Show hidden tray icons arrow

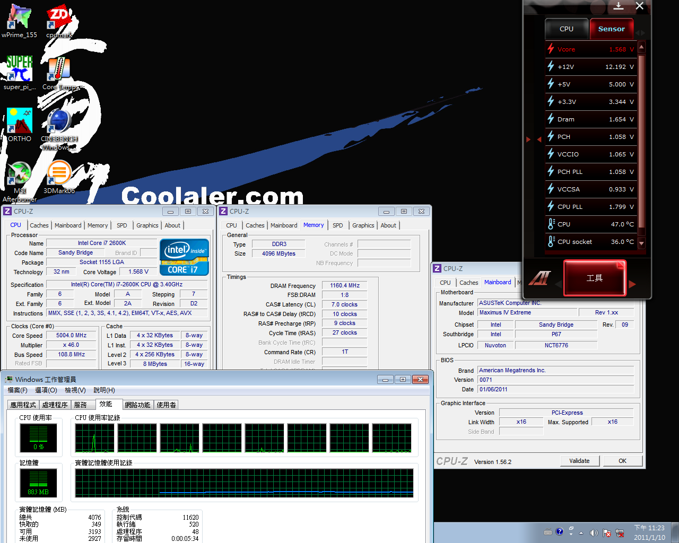[581, 533]
